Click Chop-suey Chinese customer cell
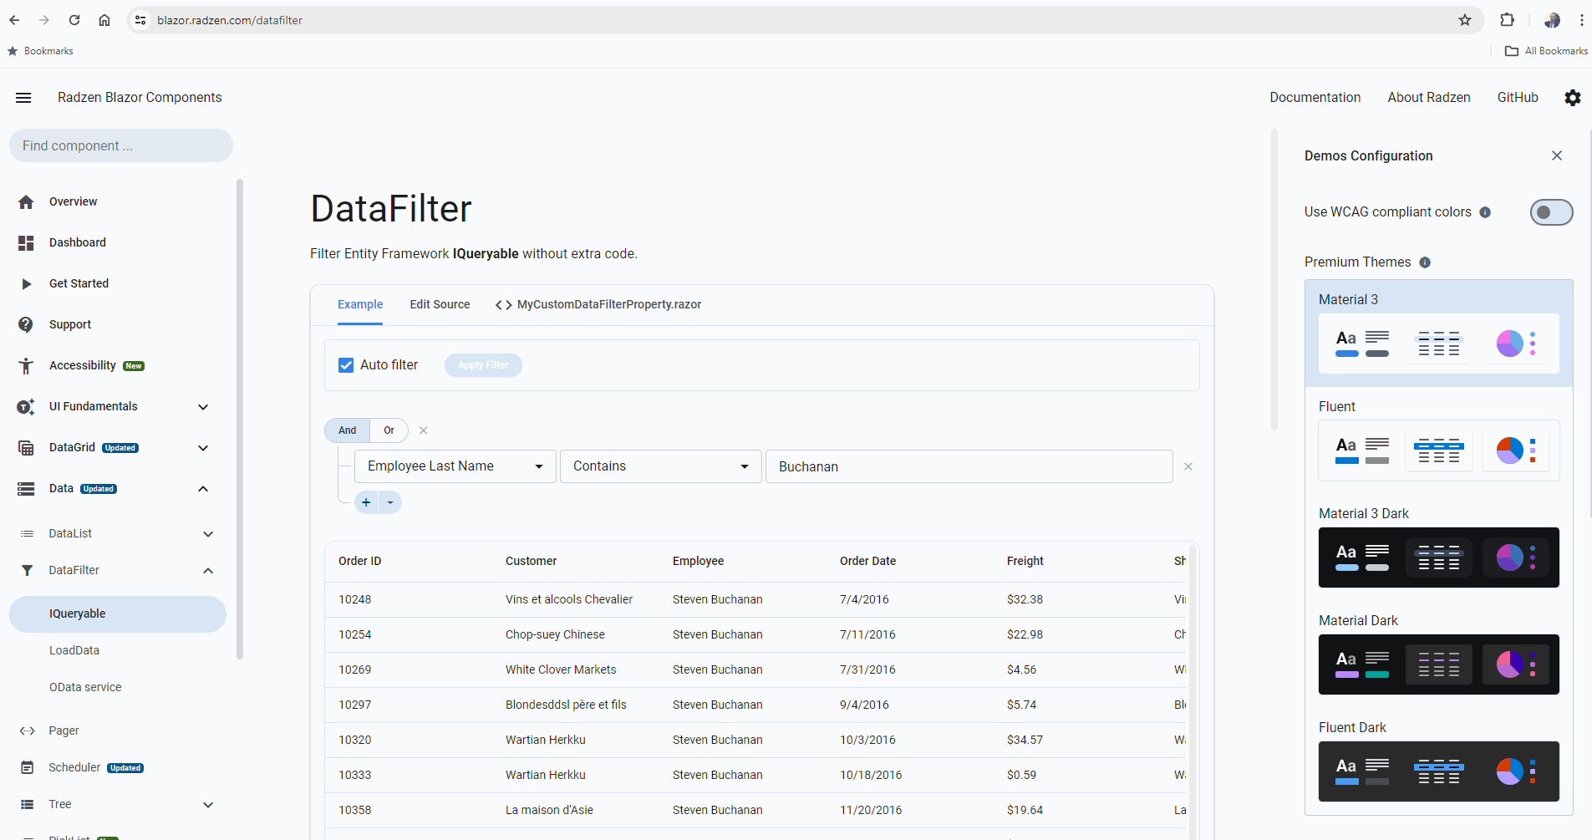1592x840 pixels. coord(555,635)
